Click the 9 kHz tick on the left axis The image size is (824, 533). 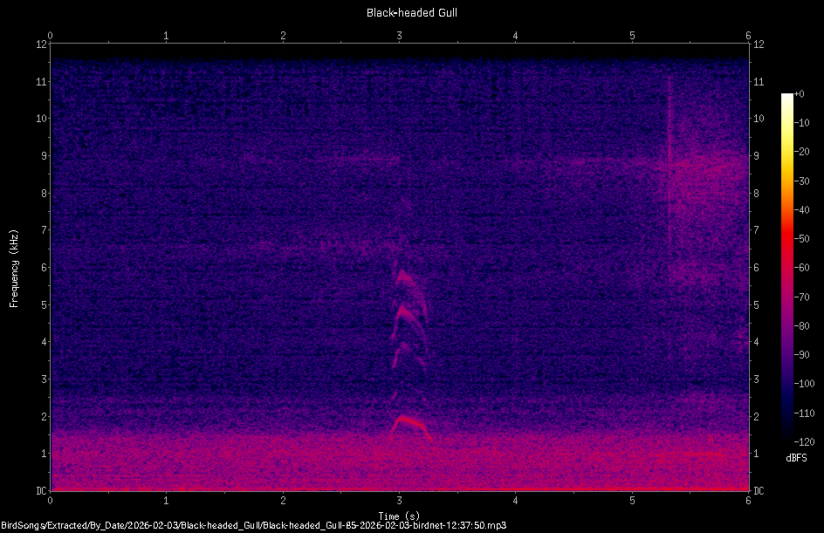(41, 156)
